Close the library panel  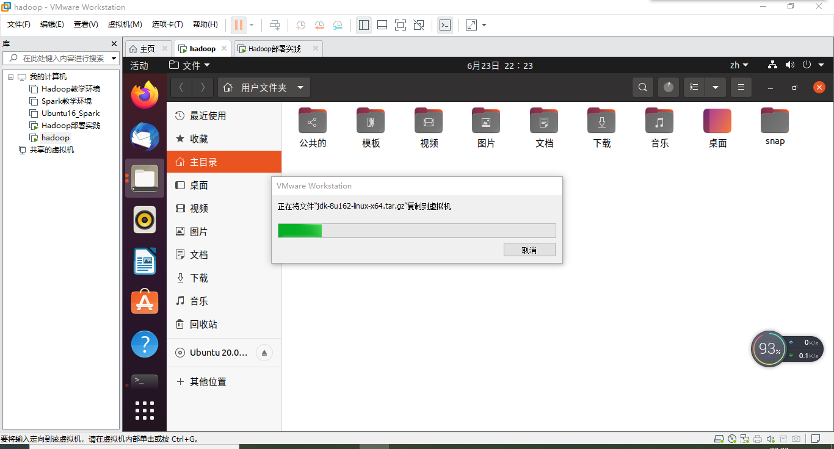click(x=114, y=43)
